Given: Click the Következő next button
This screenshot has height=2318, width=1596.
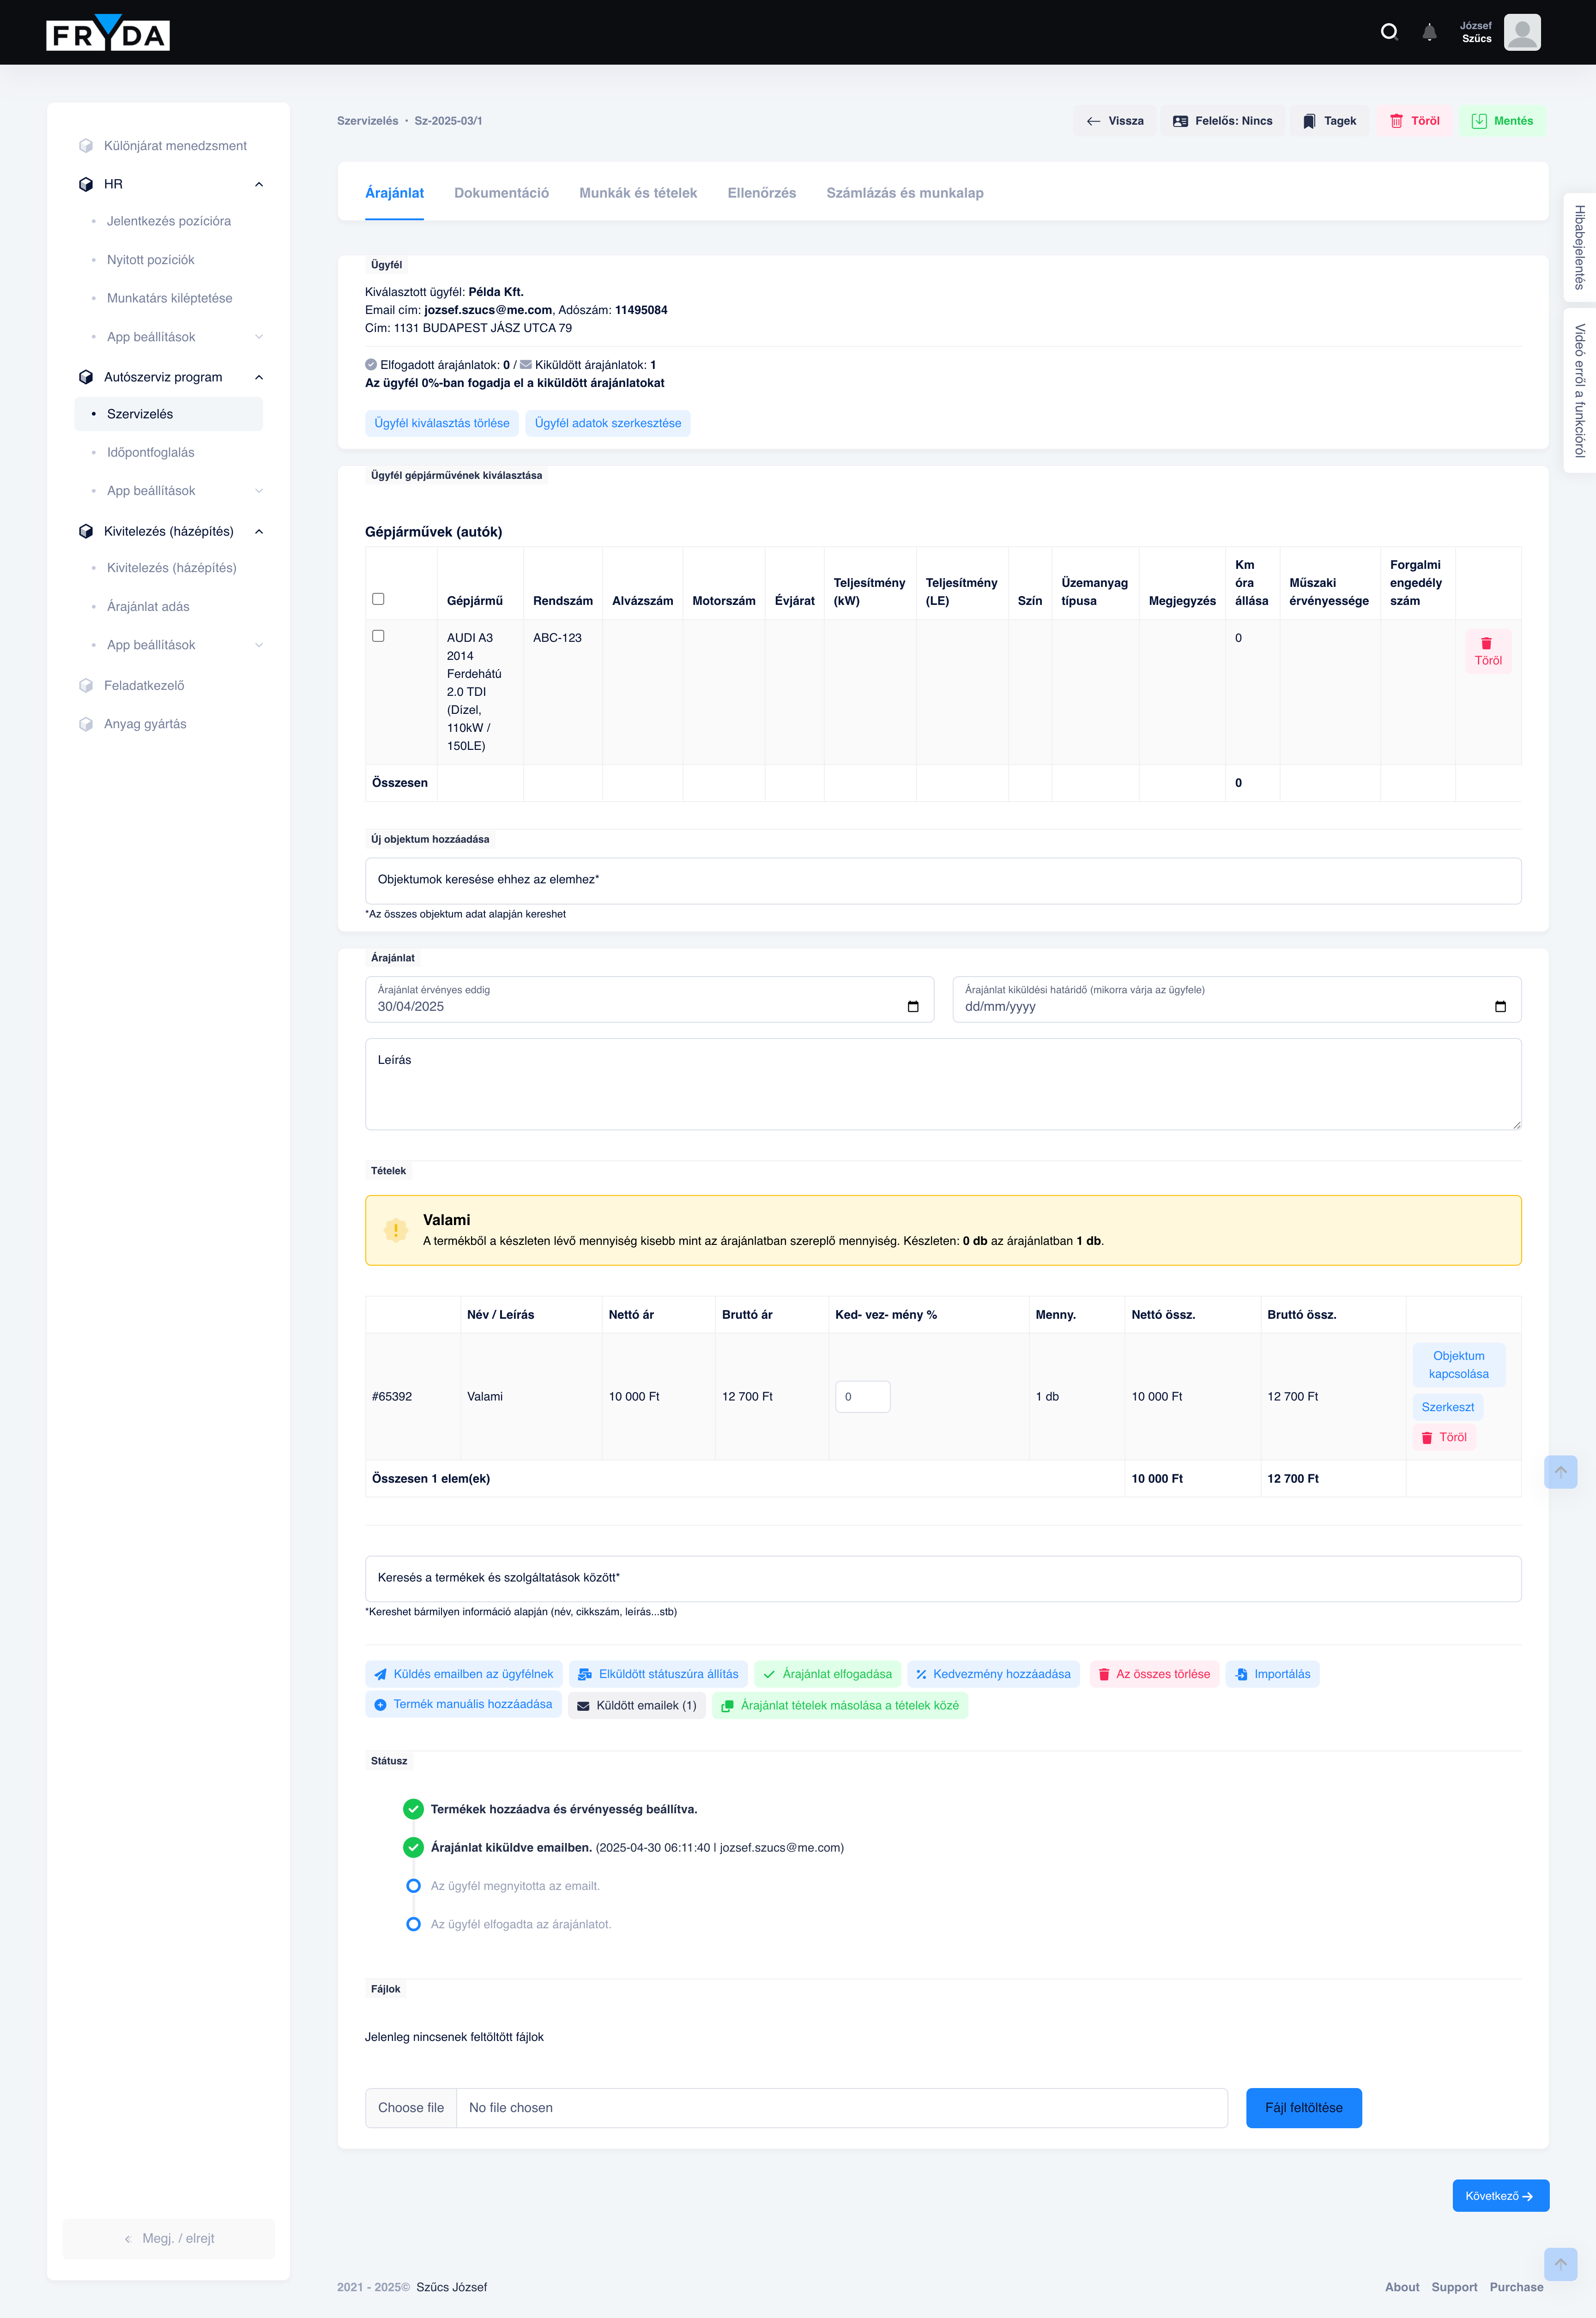Looking at the screenshot, I should 1500,2196.
